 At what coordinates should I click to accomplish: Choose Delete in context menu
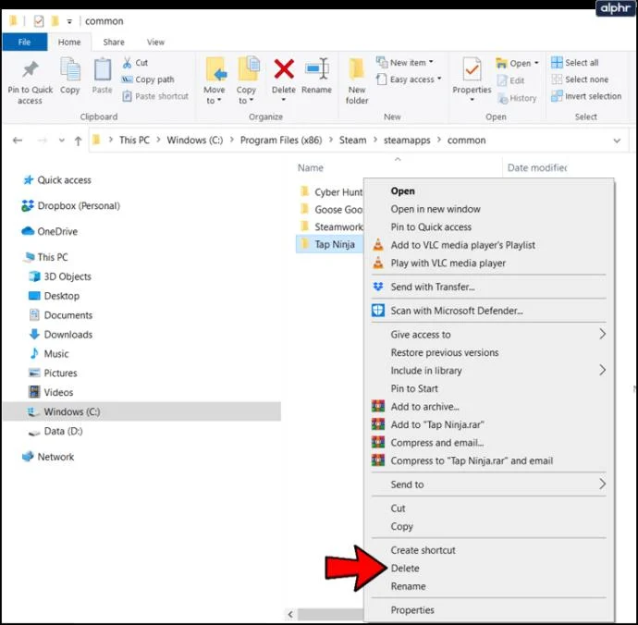click(x=405, y=568)
